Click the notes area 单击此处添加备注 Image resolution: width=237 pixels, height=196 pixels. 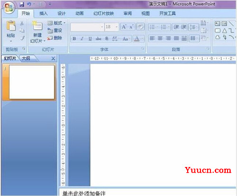point(84,193)
